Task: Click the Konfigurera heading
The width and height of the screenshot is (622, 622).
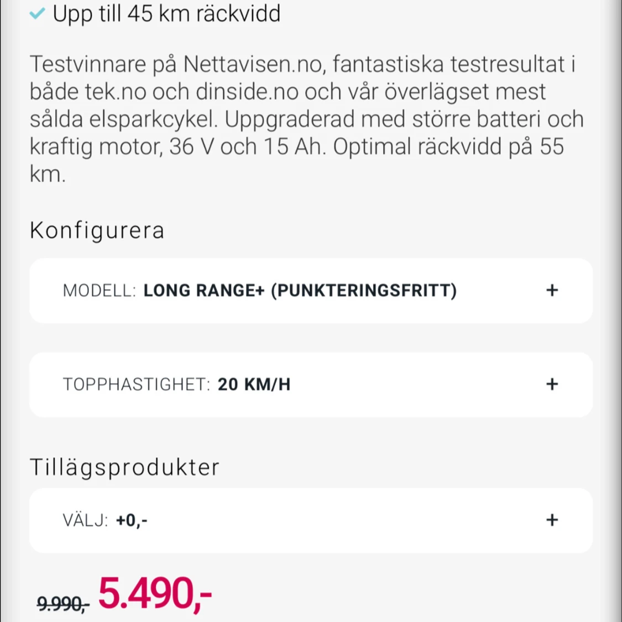Action: [97, 231]
